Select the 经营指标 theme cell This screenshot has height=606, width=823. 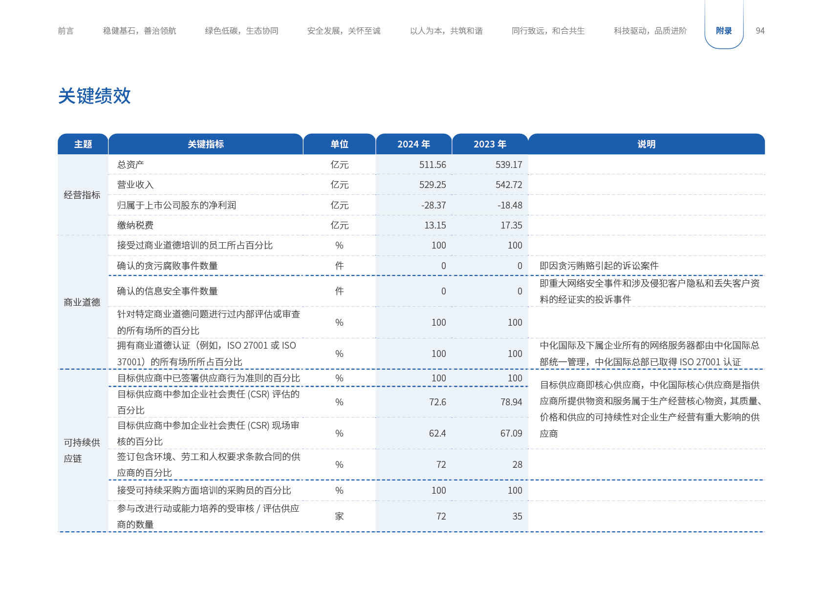[x=82, y=195]
